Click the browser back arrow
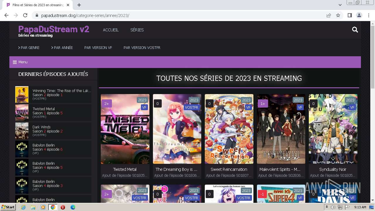Screen dimensions: 375x211 tap(6, 15)
